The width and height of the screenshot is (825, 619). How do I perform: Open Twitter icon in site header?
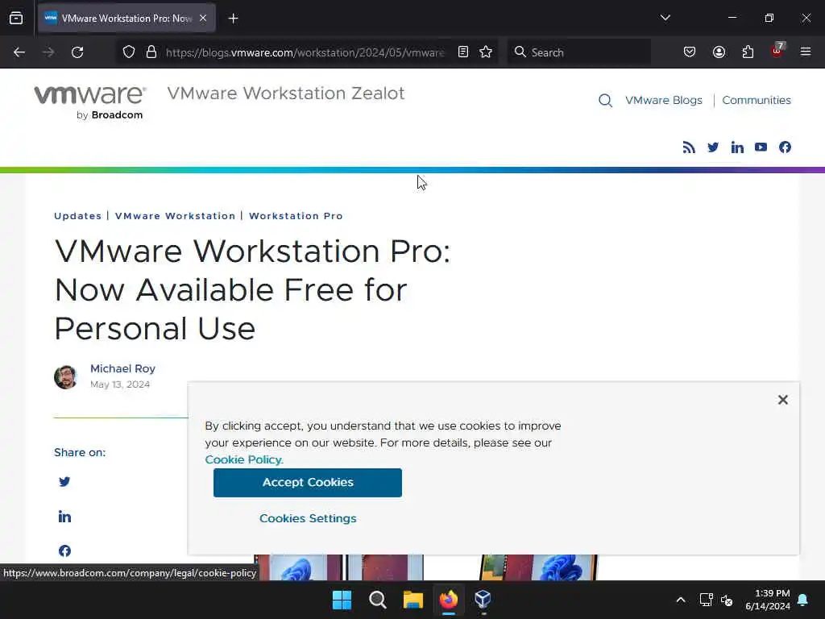coord(713,147)
